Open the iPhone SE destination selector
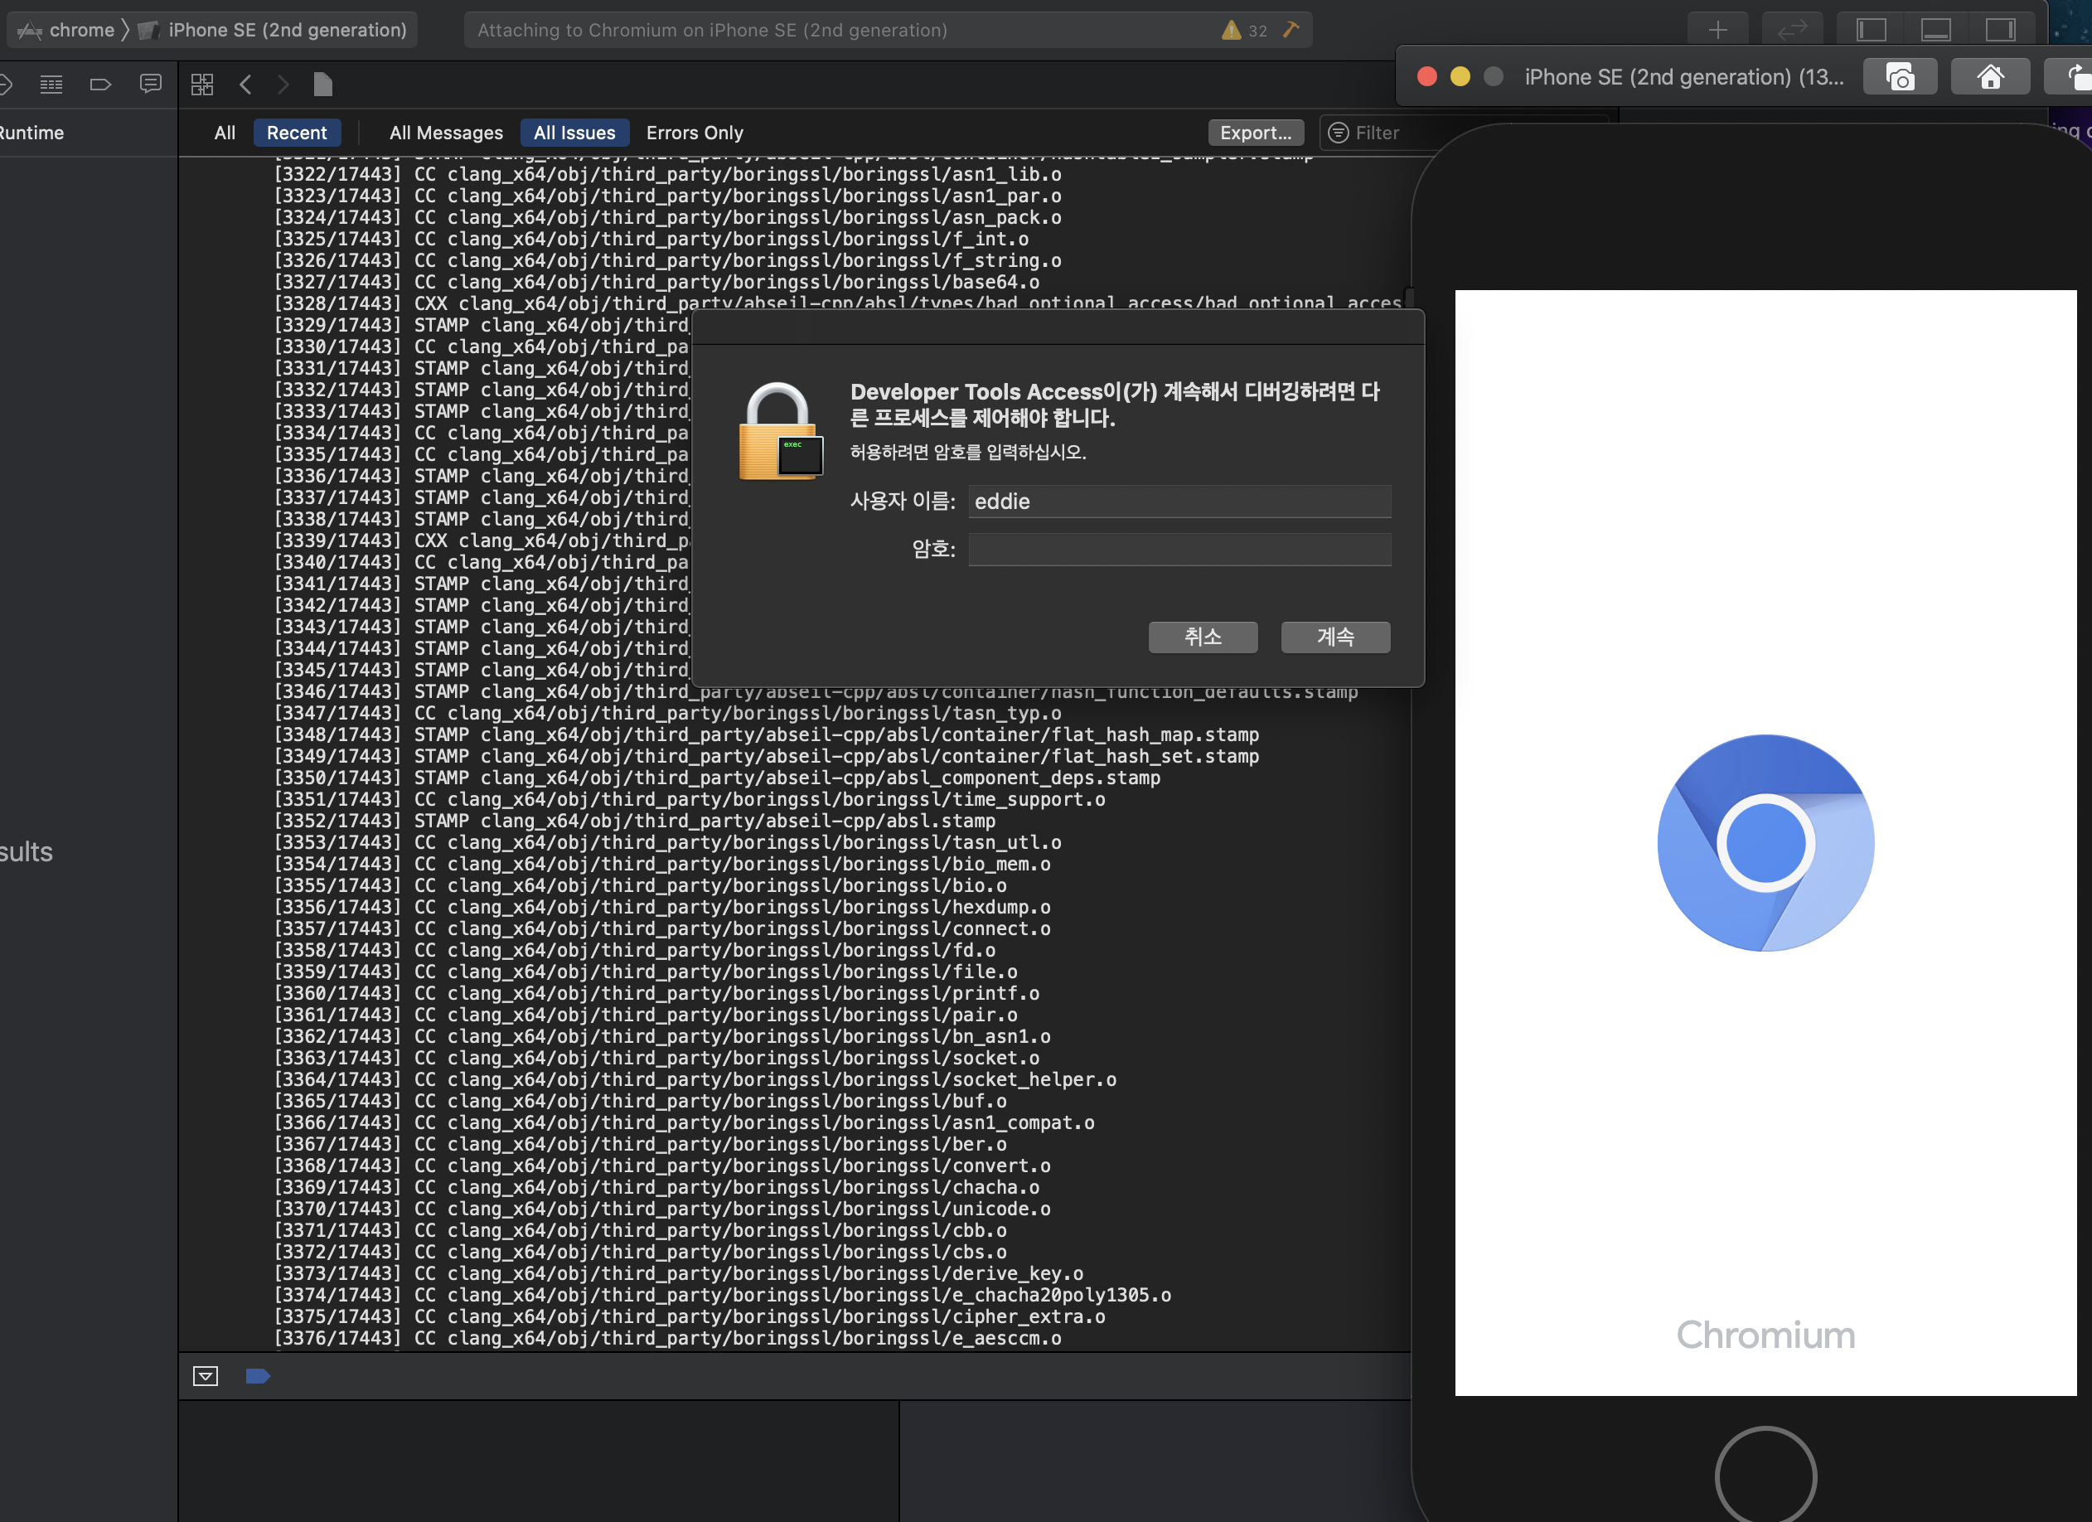 (273, 31)
